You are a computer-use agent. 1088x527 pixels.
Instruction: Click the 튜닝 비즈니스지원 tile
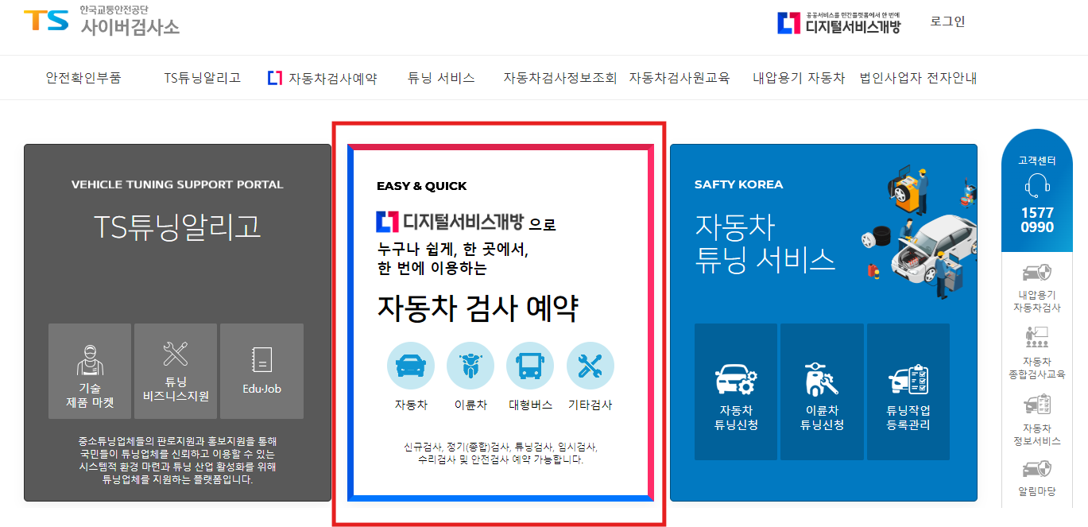point(176,371)
